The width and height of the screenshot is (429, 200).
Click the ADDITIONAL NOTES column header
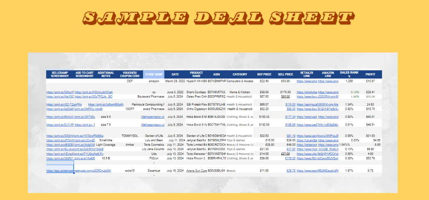click(x=106, y=74)
